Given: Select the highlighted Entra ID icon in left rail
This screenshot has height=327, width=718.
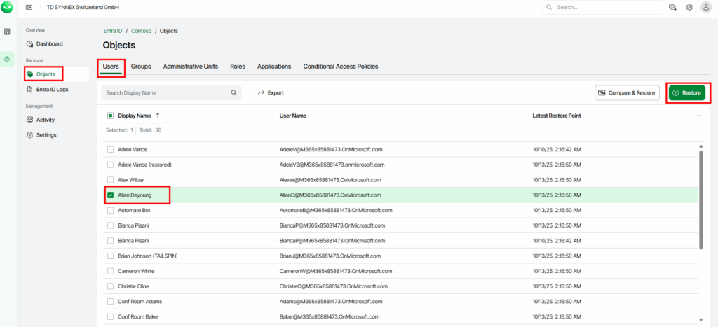Looking at the screenshot, I should [8, 58].
